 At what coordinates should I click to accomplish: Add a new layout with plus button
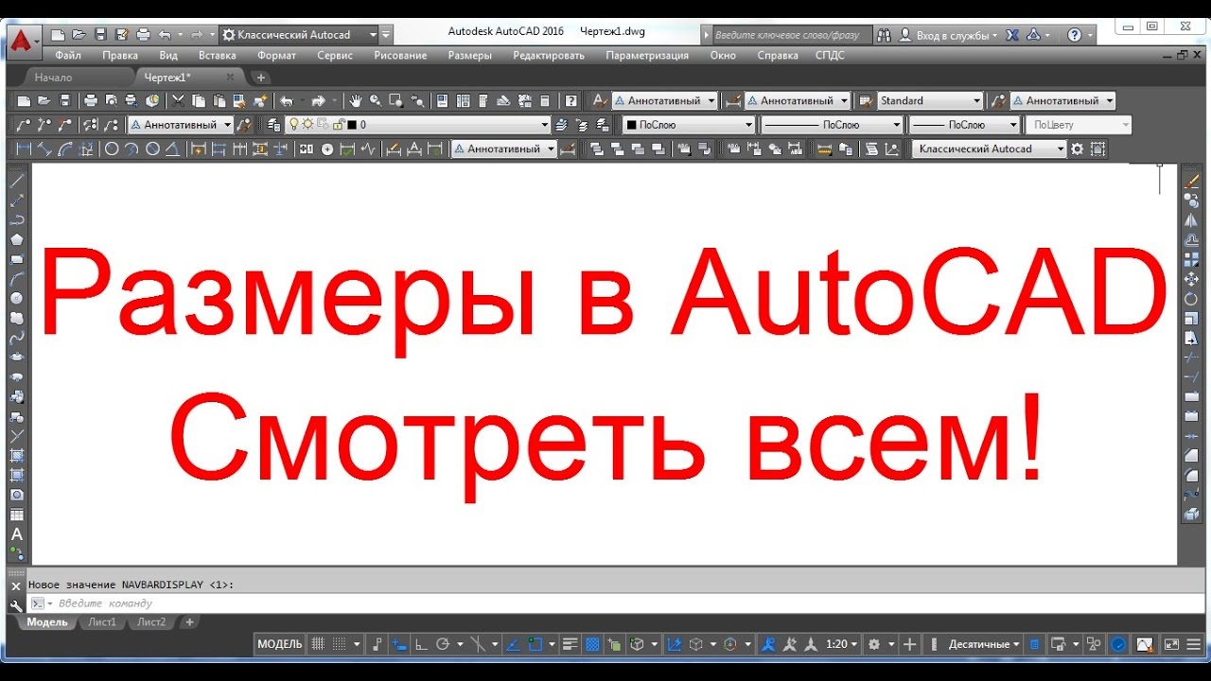[x=189, y=622]
